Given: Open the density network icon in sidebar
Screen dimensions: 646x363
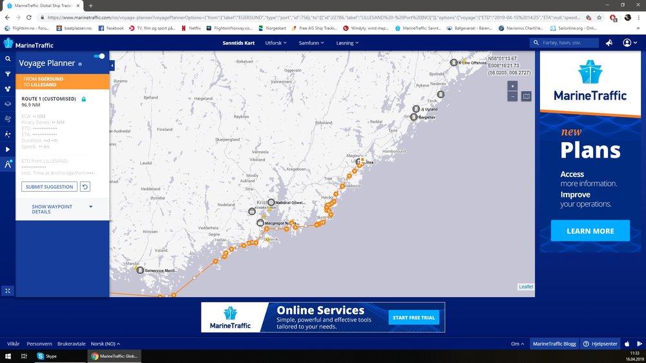Looking at the screenshot, I should tap(7, 134).
